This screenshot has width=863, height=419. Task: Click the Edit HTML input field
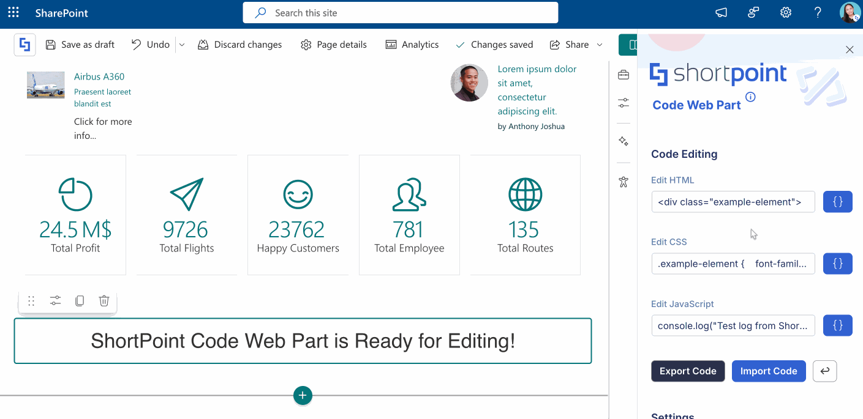[733, 202]
